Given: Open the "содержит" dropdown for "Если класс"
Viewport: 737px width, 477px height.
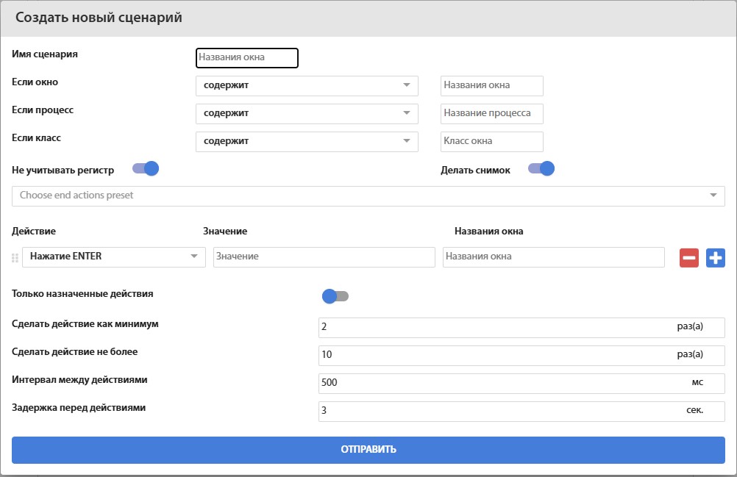Looking at the screenshot, I should (x=306, y=141).
